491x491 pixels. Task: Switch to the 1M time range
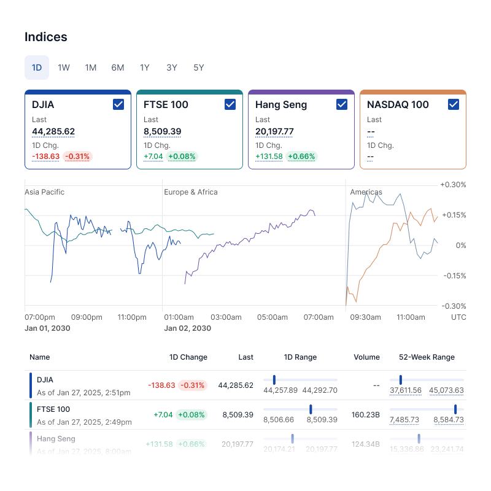(91, 68)
